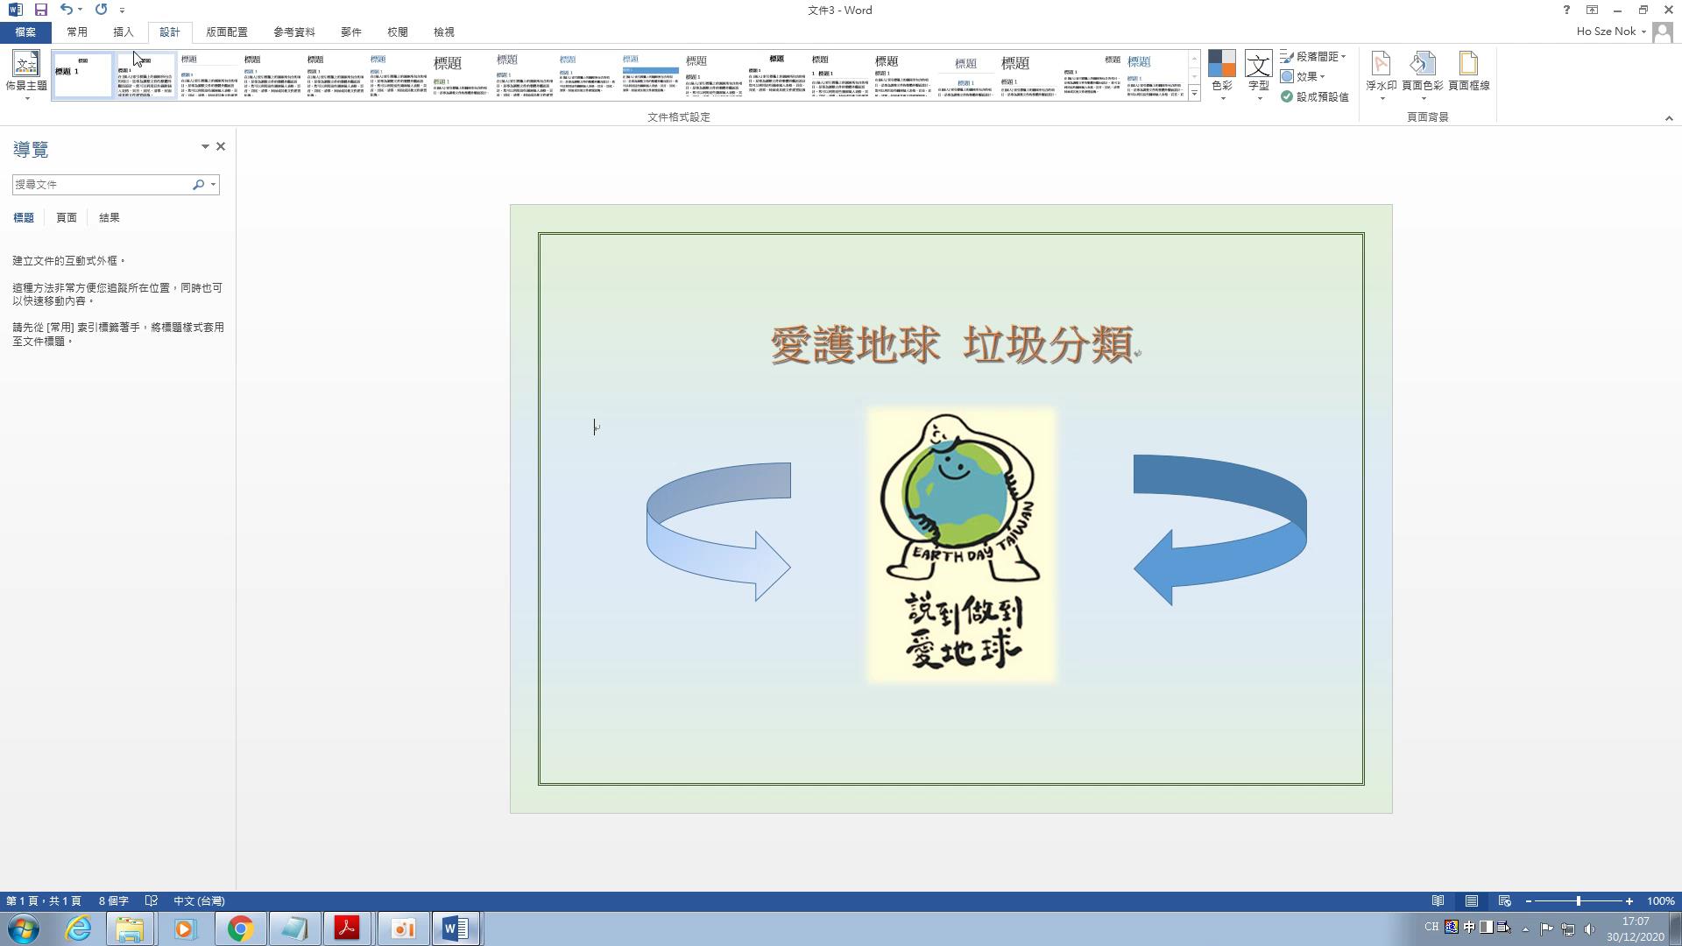The height and width of the screenshot is (946, 1682).
Task: Switch to Read Mode view
Action: click(1438, 900)
